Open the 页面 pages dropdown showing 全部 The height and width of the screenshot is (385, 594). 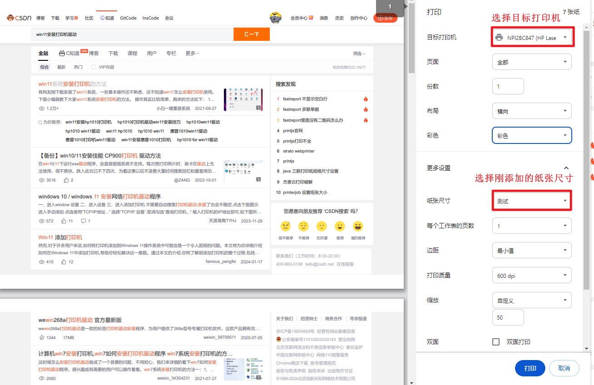pos(532,62)
